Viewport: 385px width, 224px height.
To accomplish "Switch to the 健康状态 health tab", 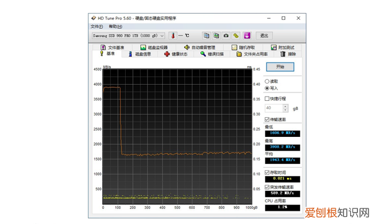I will [176, 54].
